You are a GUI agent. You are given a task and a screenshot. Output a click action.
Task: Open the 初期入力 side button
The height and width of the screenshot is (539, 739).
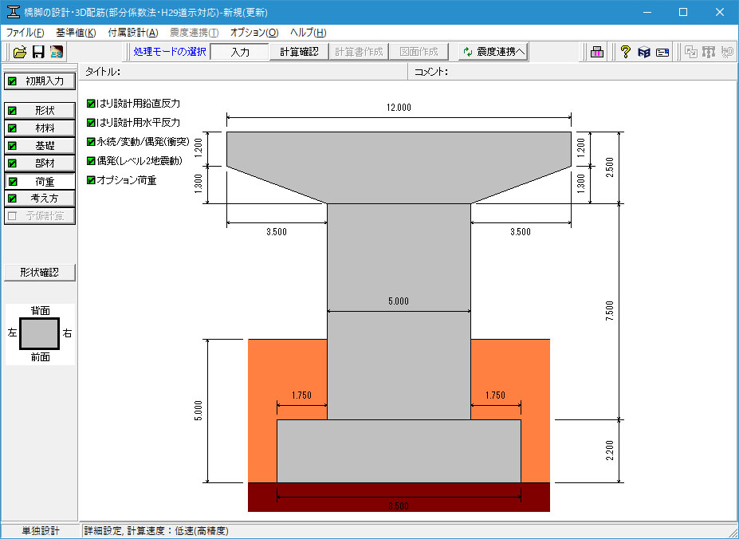[40, 81]
